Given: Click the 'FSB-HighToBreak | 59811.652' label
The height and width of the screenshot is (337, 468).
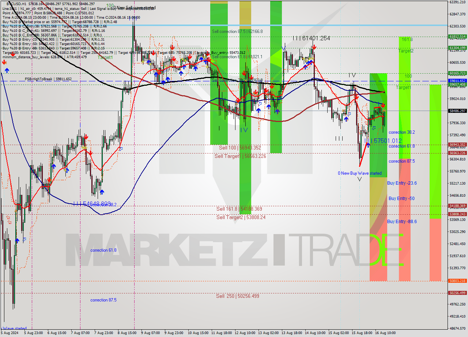Looking at the screenshot, I should tap(48, 79).
